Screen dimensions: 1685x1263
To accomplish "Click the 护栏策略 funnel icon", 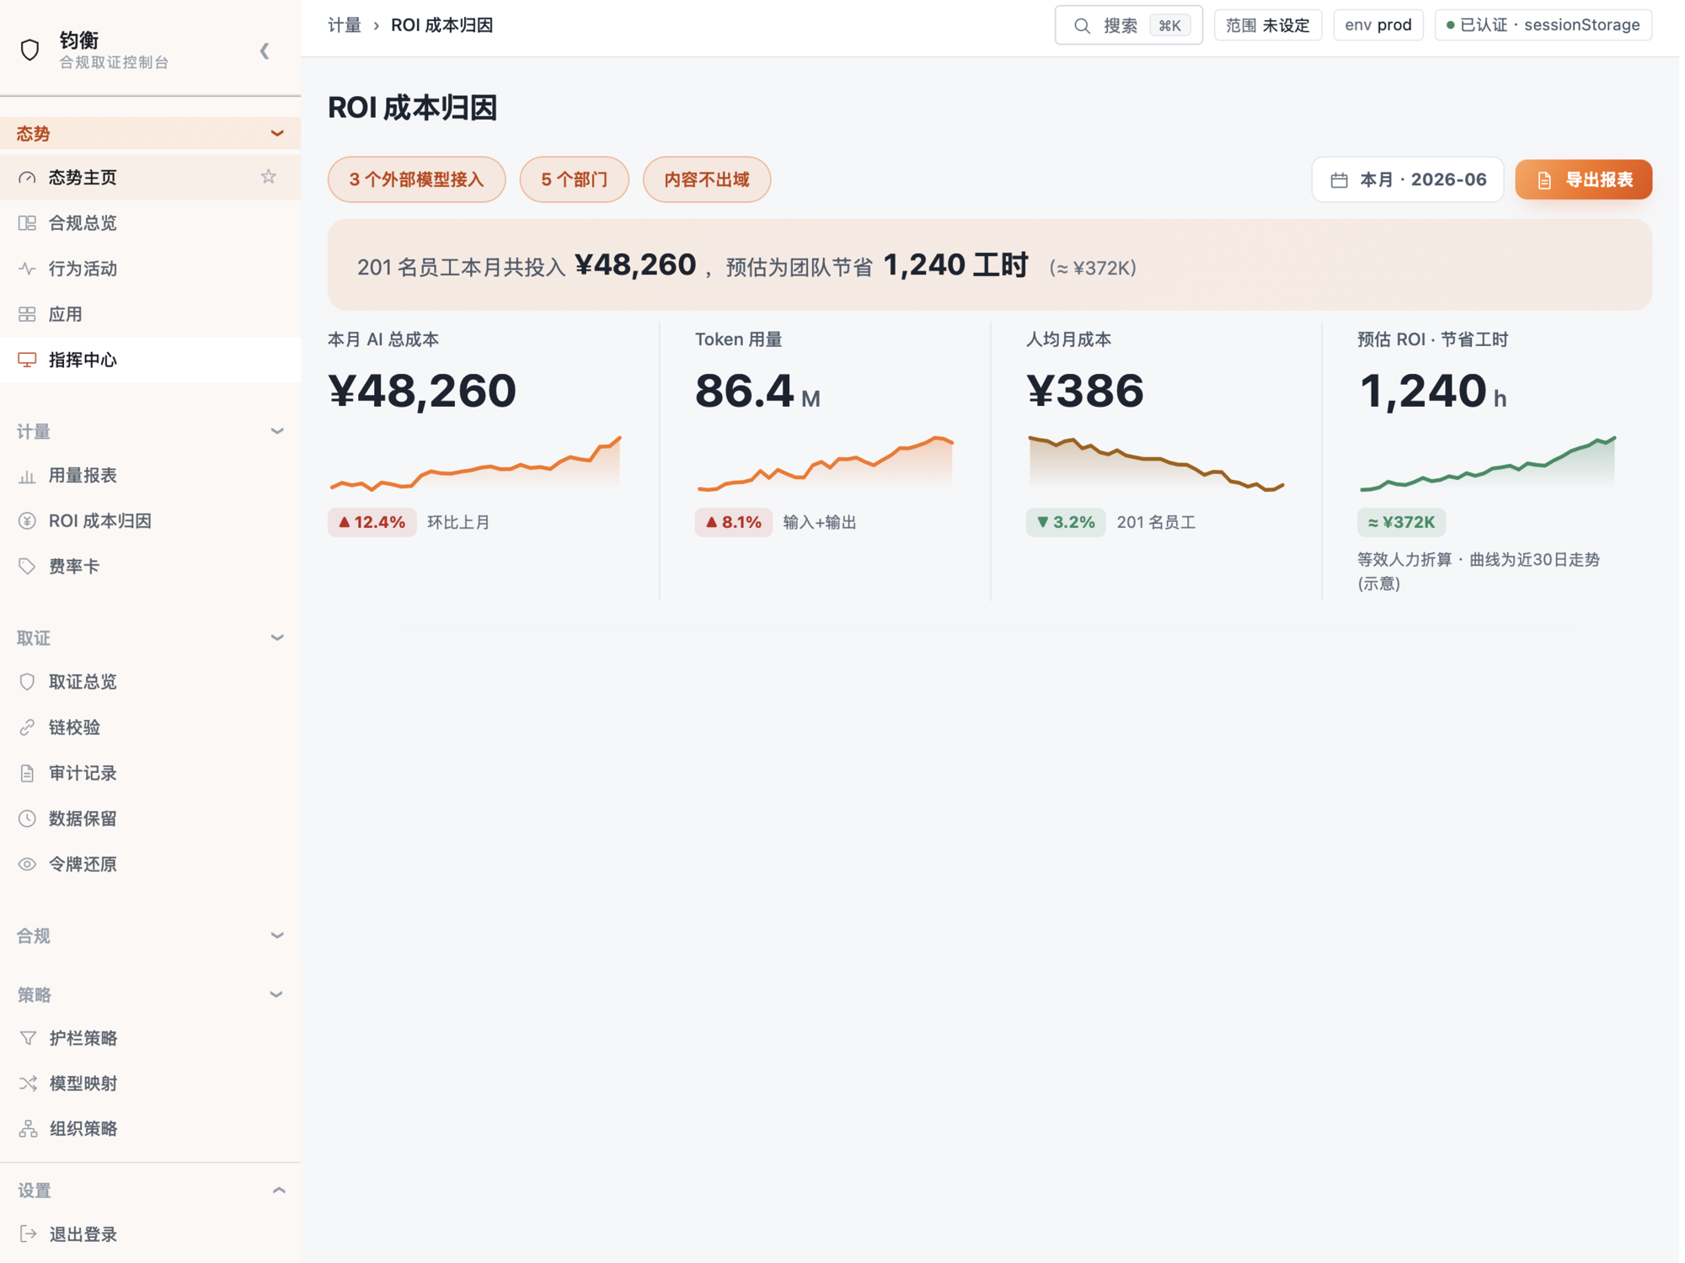I will (28, 1038).
